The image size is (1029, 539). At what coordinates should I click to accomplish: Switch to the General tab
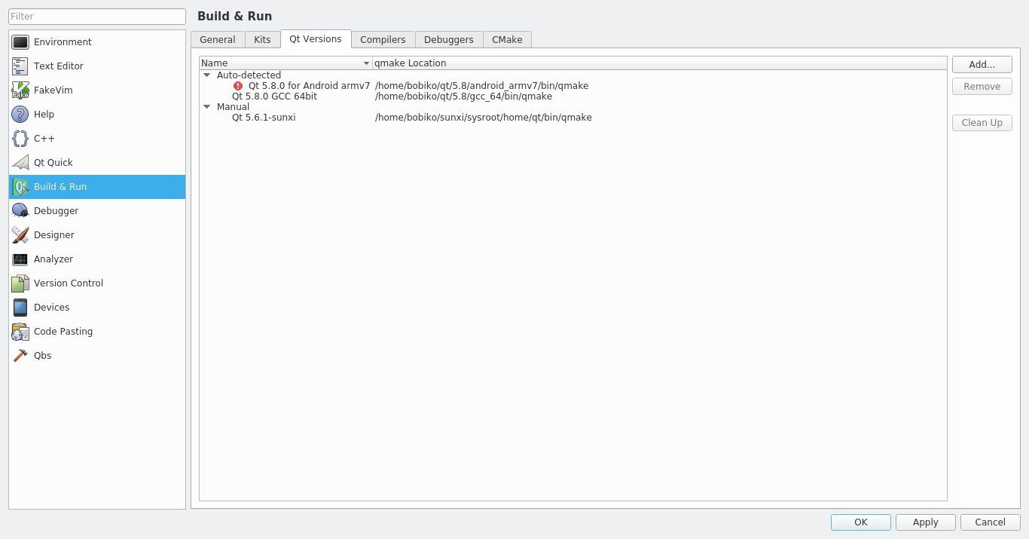coord(218,40)
